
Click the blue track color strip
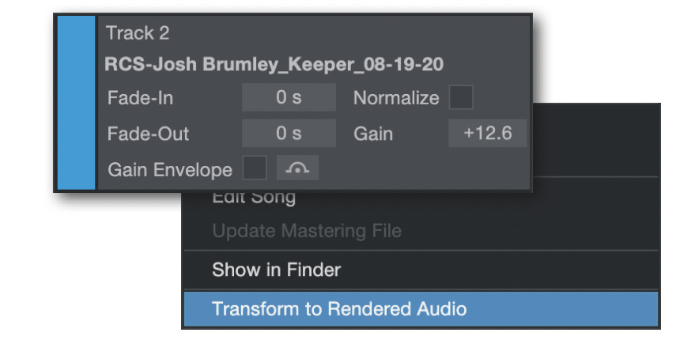click(x=76, y=103)
